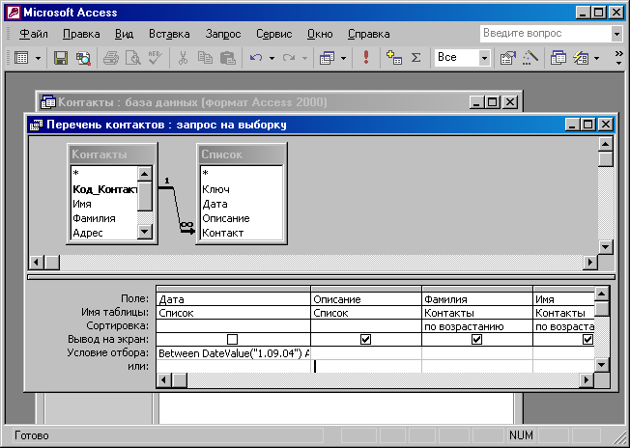
Task: Select Адрес field in Контакты table list
Action: click(x=104, y=233)
